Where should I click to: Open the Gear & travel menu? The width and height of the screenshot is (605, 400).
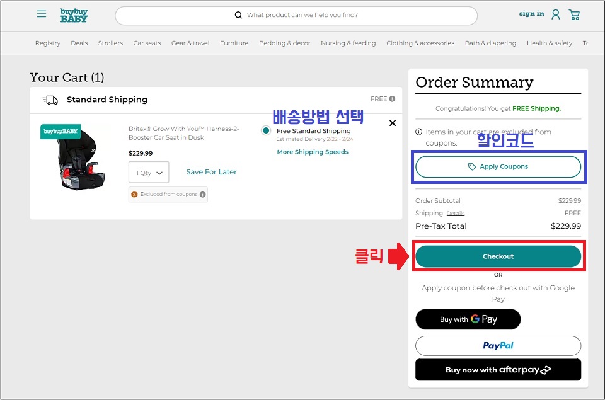pos(190,43)
